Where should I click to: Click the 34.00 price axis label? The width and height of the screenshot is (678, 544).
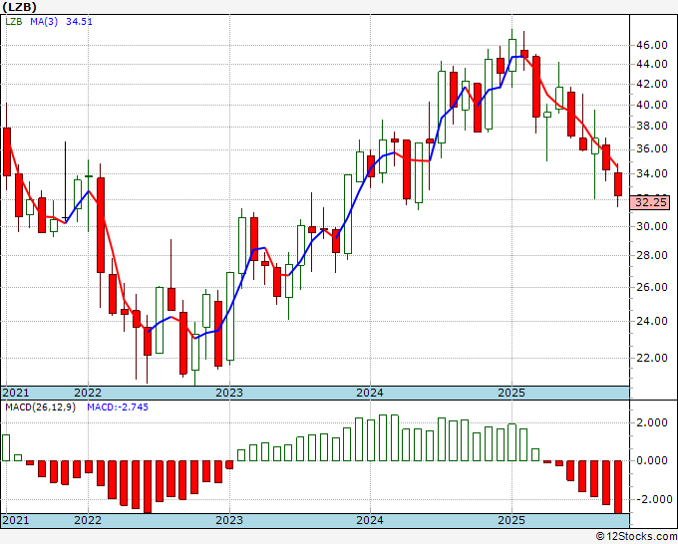click(651, 173)
